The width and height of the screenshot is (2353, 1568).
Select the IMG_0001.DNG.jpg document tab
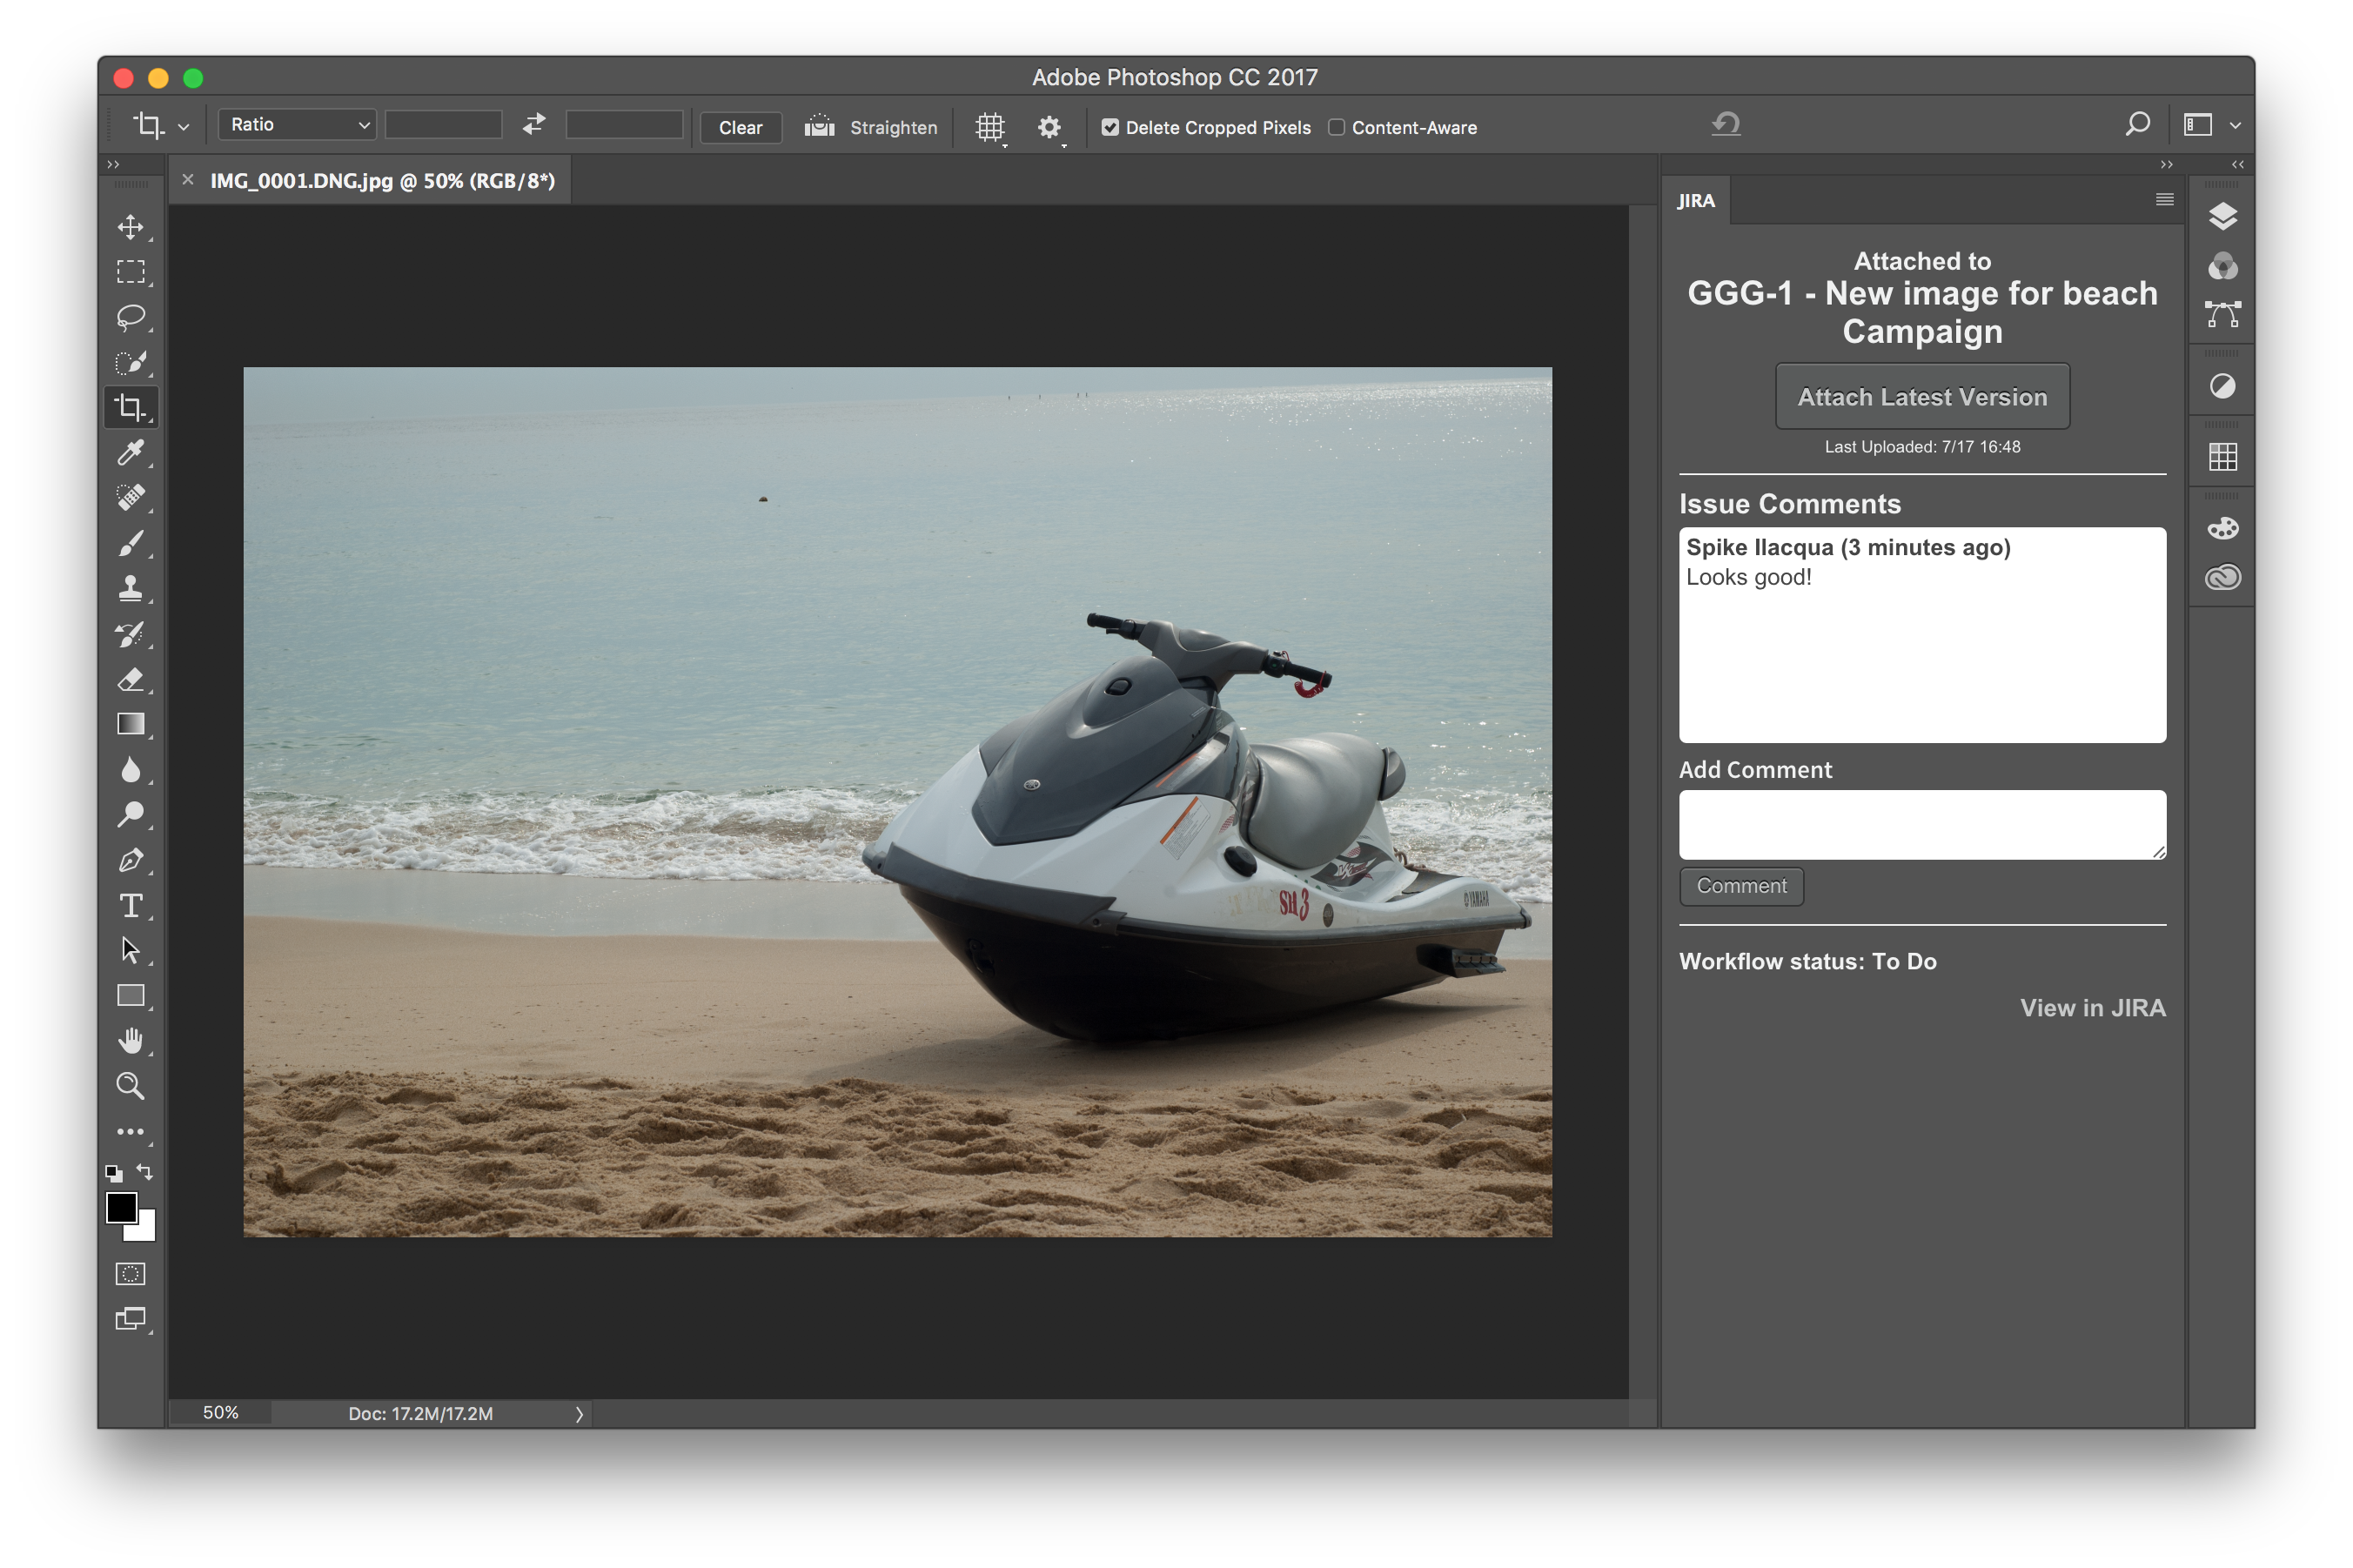382,181
